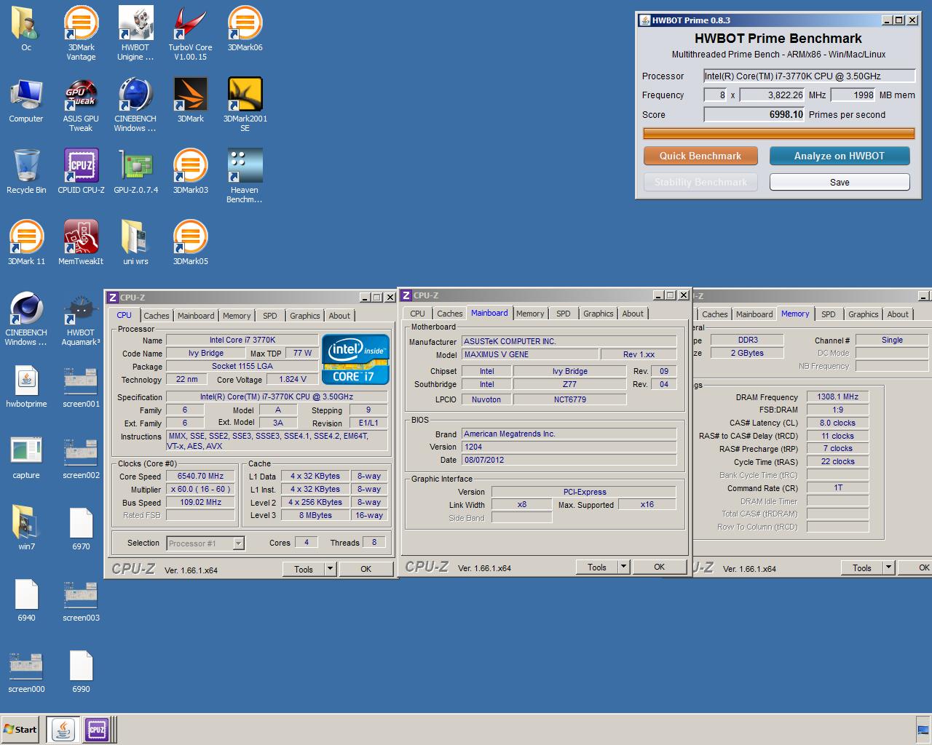Screen dimensions: 932x745
Task: Click OK in Mainboard CPU-Z window
Action: coord(659,567)
